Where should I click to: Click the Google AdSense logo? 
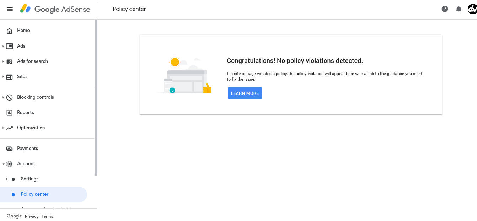coord(55,9)
